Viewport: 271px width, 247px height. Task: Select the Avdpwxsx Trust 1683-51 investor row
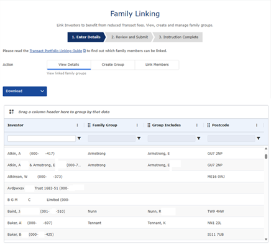tap(134, 189)
